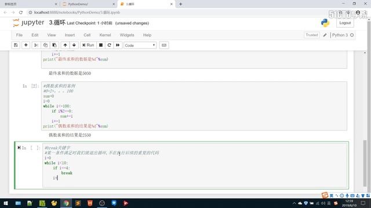
Task: Cut selected cells with scissors icon
Action: click(x=36, y=45)
